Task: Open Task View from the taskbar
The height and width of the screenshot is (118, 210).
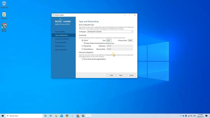Action: (51, 116)
